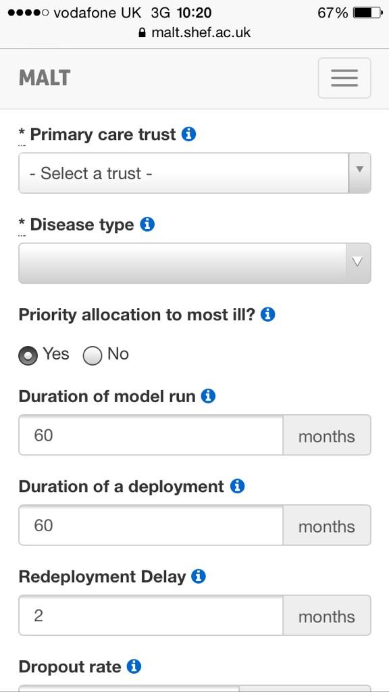Click the trust dropdown arrow
The image size is (389, 692).
pos(359,173)
